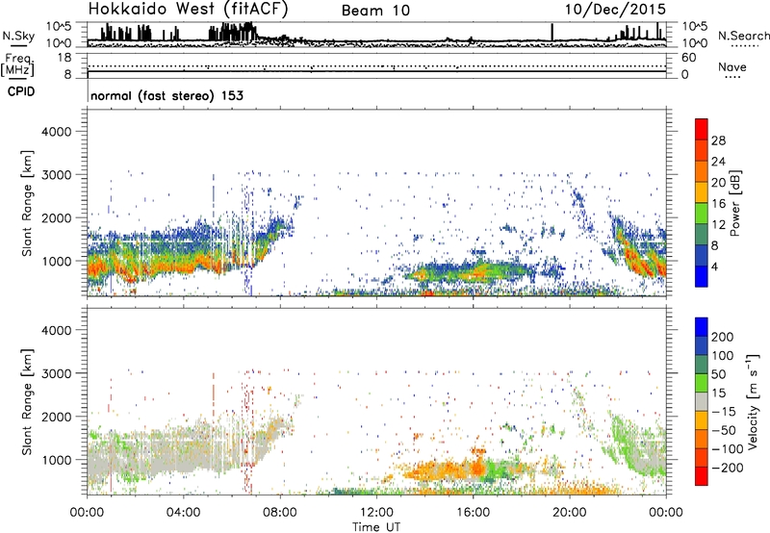Click the "Slant Range [km]" label of power panel
The image size is (770, 533).
27,203
